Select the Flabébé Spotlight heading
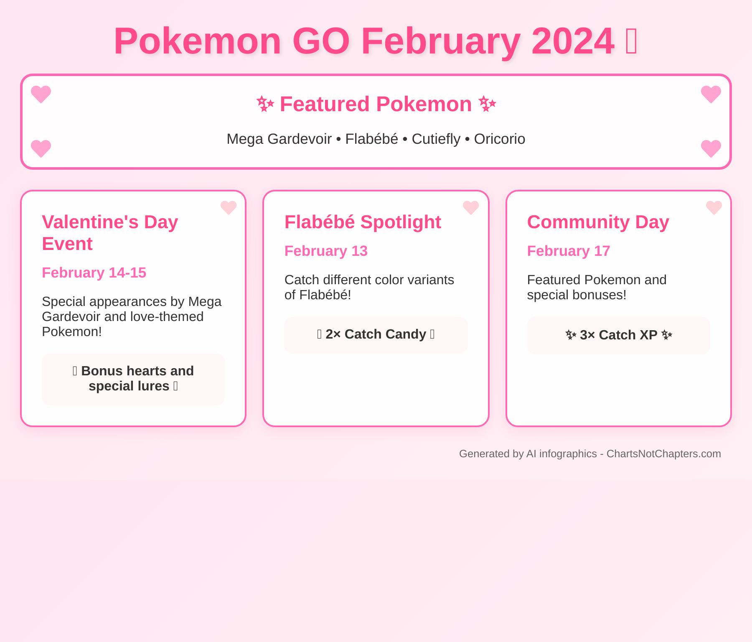Viewport: 752px width, 642px height. click(x=363, y=222)
